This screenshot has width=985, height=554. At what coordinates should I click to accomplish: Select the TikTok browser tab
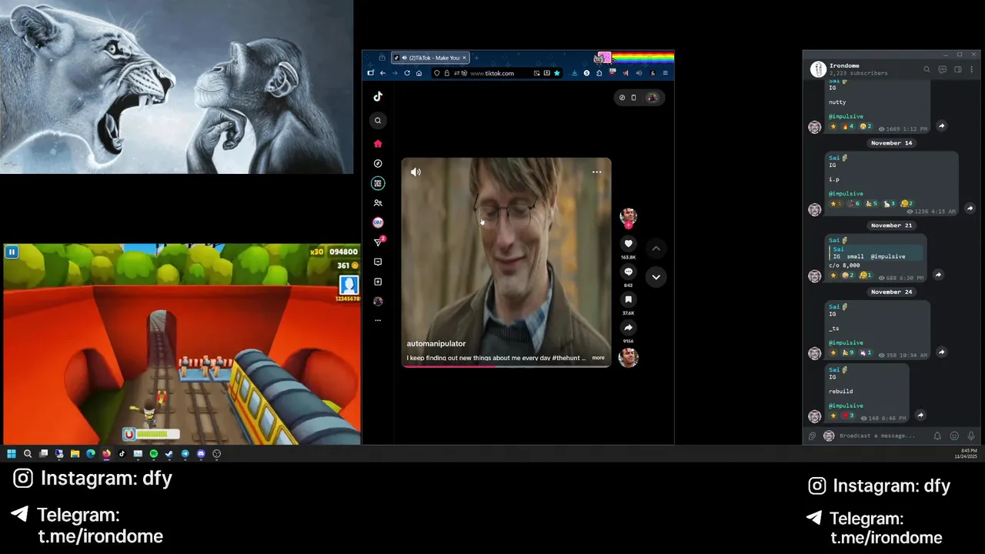pyautogui.click(x=430, y=58)
